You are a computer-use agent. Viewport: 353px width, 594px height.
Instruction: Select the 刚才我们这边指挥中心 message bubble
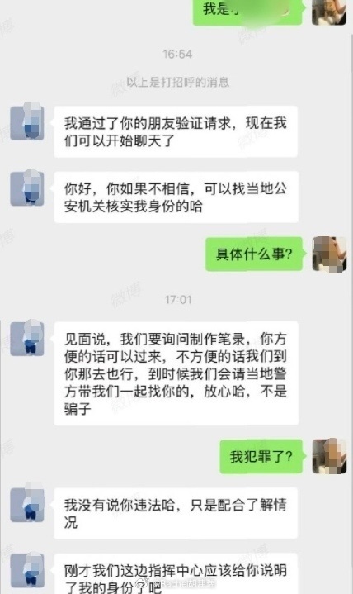[176, 573]
